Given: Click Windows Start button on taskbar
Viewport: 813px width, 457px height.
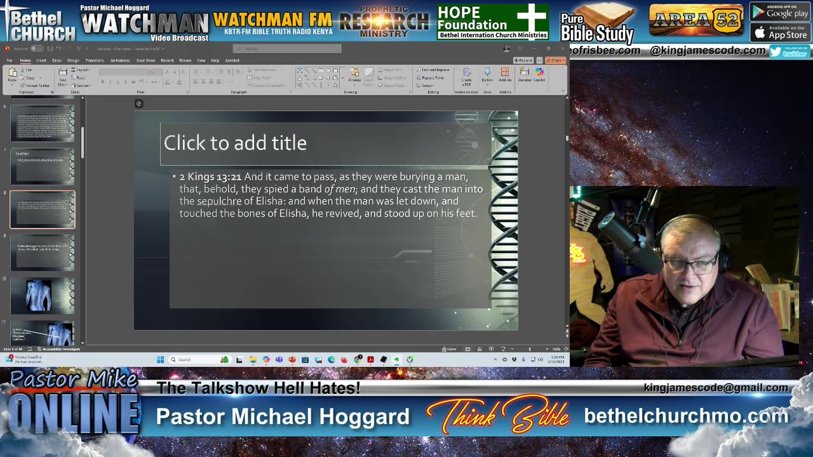Looking at the screenshot, I should click(161, 359).
